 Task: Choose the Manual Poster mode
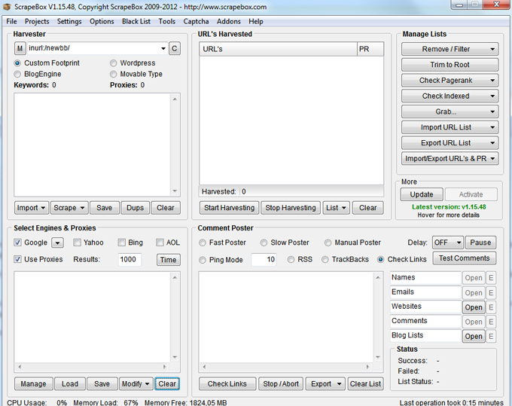tap(328, 243)
